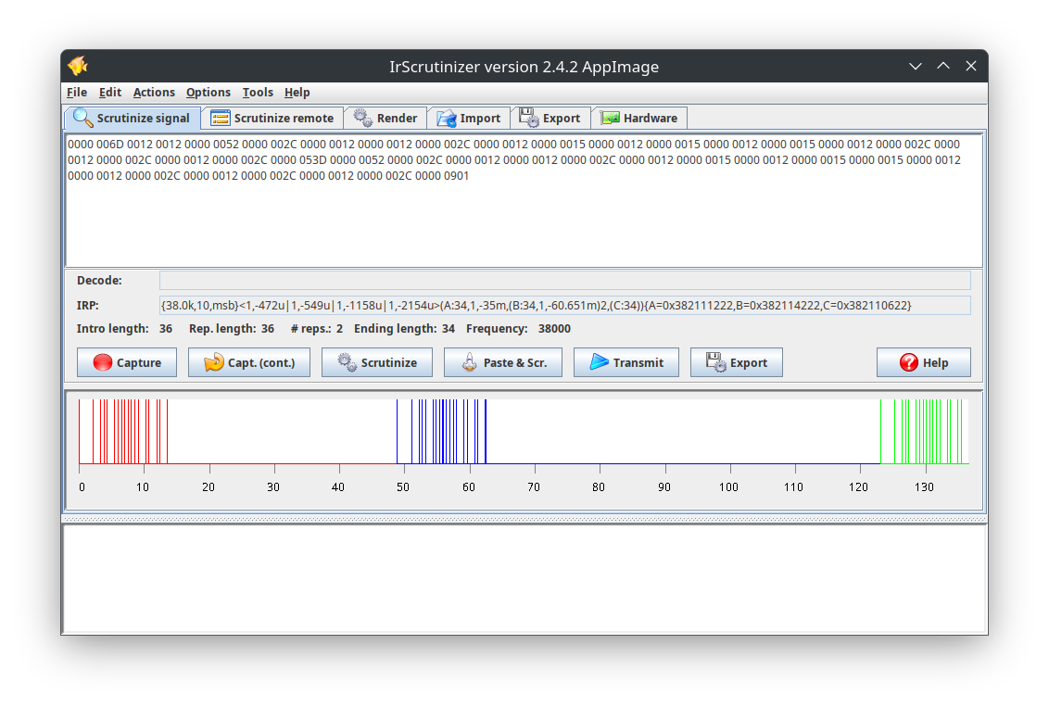Open the Tools menu

click(258, 93)
